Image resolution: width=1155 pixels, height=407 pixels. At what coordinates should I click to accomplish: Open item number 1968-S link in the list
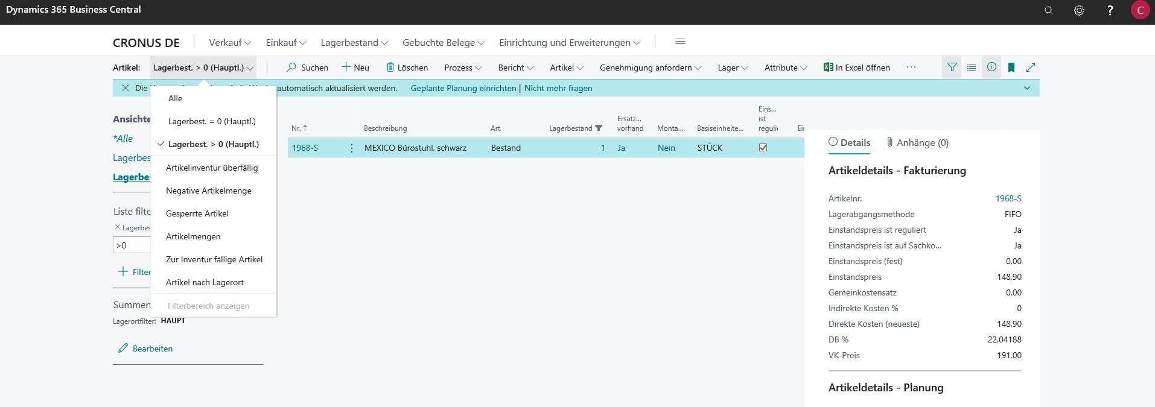point(305,148)
